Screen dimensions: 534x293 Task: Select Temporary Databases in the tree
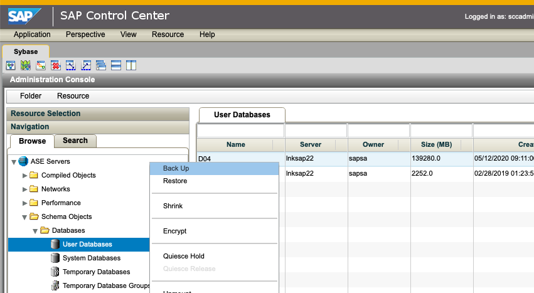coord(96,272)
